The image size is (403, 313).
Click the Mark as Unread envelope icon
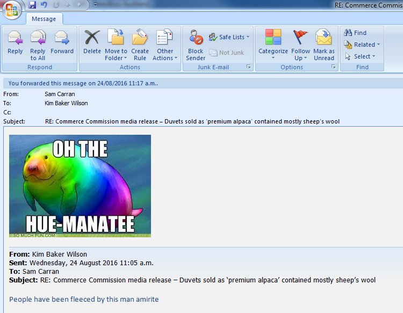coord(323,37)
